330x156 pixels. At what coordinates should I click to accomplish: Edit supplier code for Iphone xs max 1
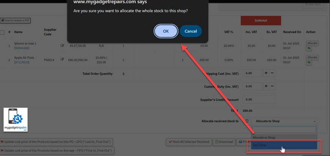(62, 45)
